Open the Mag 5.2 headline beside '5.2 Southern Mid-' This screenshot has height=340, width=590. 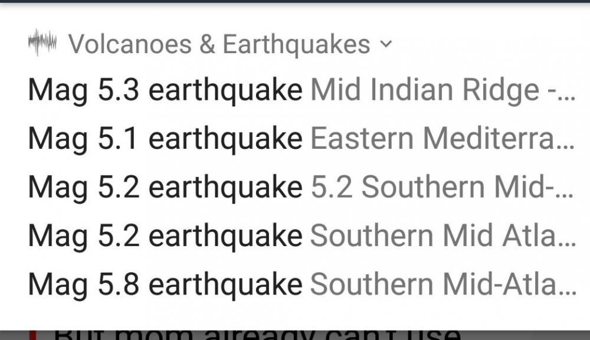click(x=165, y=188)
